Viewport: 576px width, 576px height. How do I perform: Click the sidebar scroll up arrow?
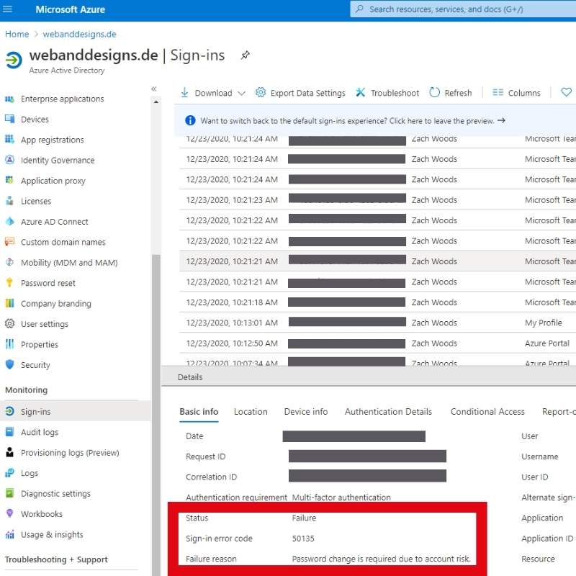tap(156, 102)
